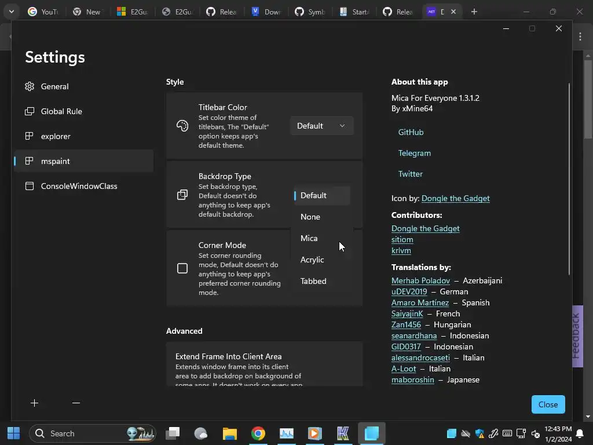Click the browser page scrollbar thumb
Image resolution: width=593 pixels, height=445 pixels.
point(588,99)
